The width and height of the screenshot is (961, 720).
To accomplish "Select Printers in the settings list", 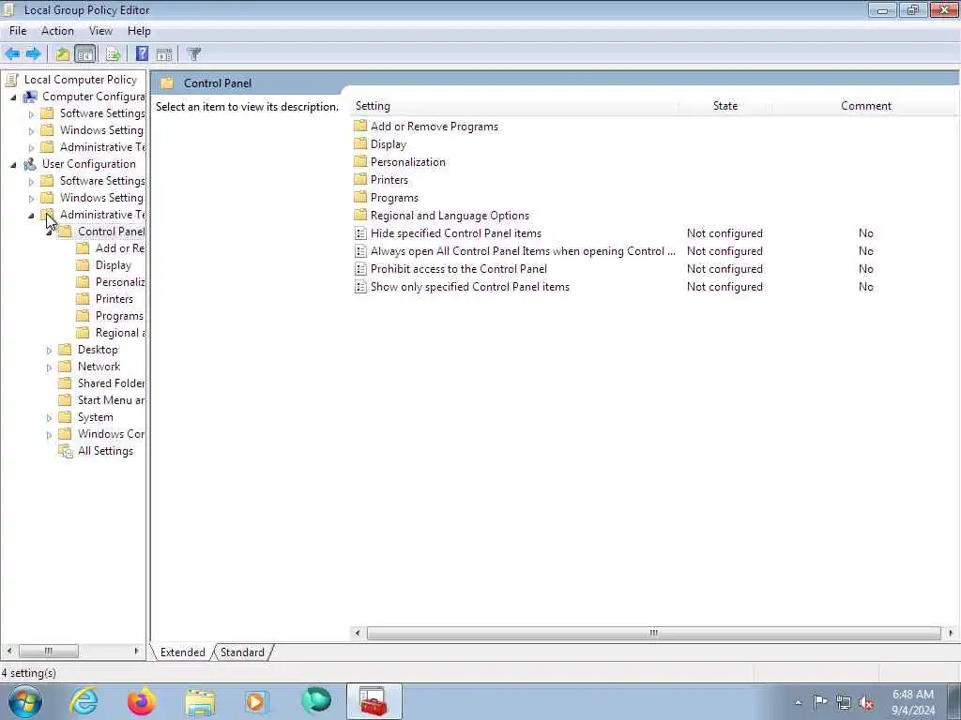I will point(389,179).
